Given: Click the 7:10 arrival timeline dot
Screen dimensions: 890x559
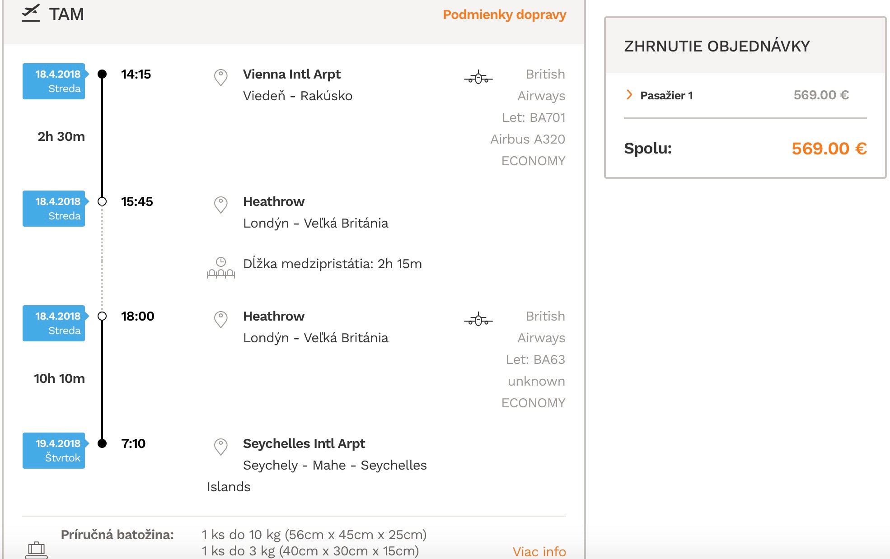Looking at the screenshot, I should tap(102, 443).
